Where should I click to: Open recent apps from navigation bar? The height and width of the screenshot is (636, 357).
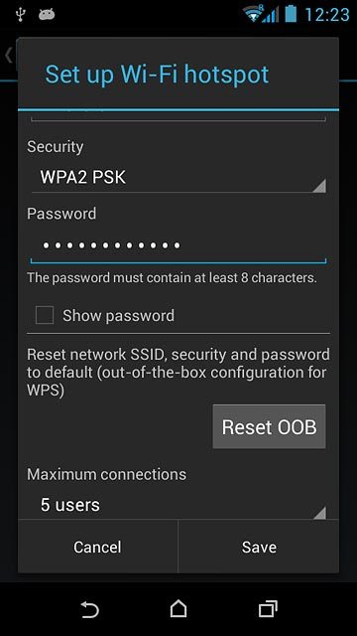tap(268, 609)
